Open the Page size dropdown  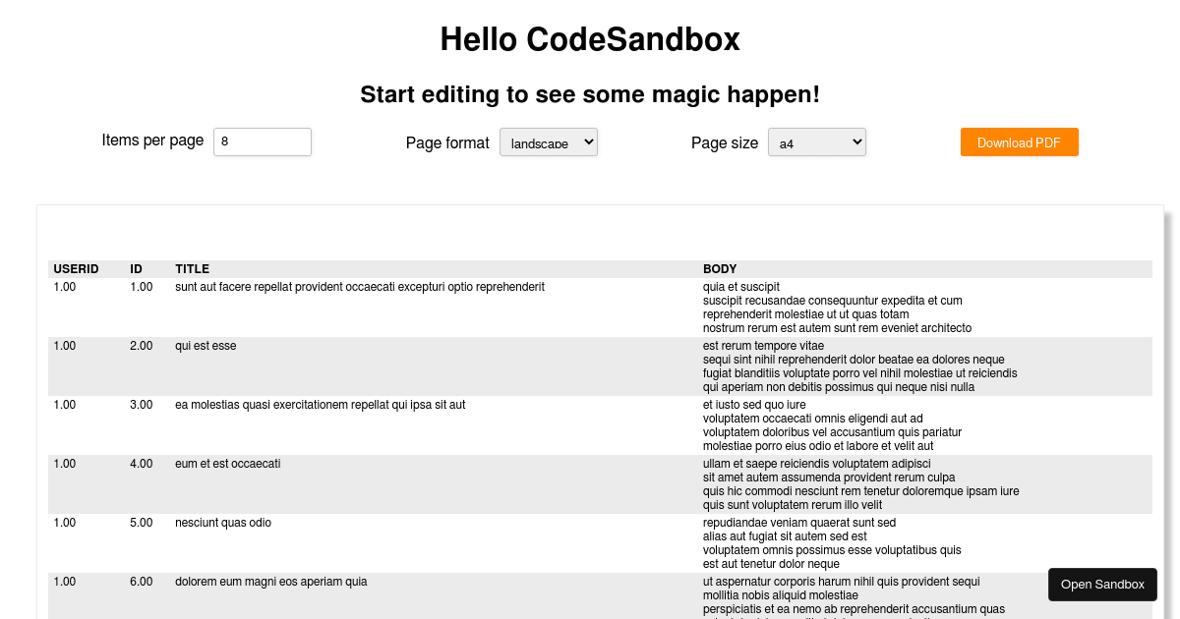(x=816, y=141)
